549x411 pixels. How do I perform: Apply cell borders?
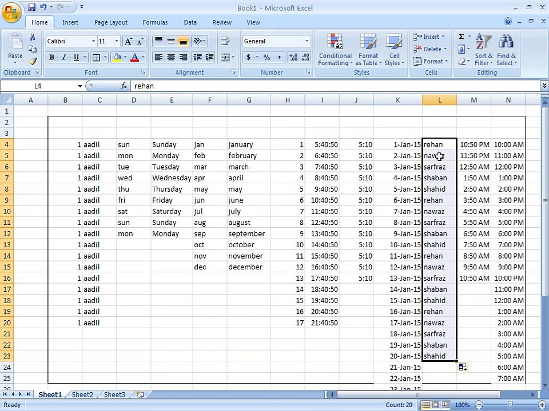coord(96,57)
